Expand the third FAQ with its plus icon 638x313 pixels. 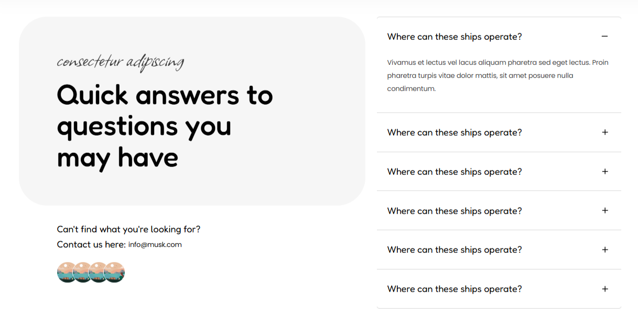tap(604, 172)
